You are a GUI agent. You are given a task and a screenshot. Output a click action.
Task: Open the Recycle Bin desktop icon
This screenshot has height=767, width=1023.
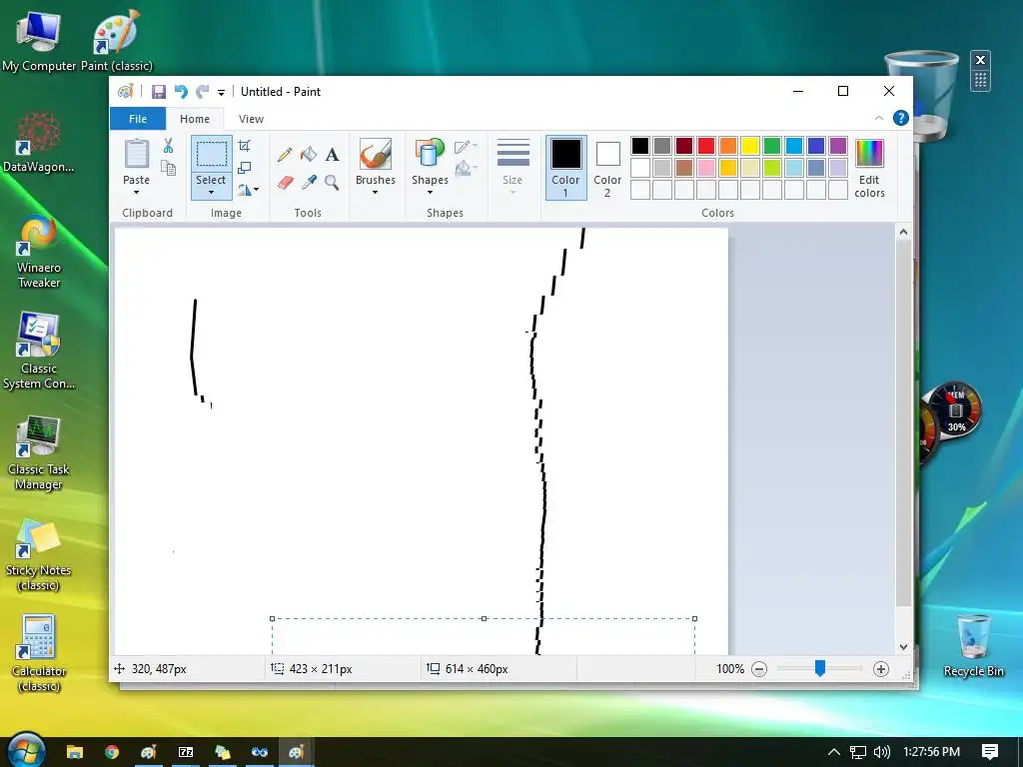[x=973, y=646]
